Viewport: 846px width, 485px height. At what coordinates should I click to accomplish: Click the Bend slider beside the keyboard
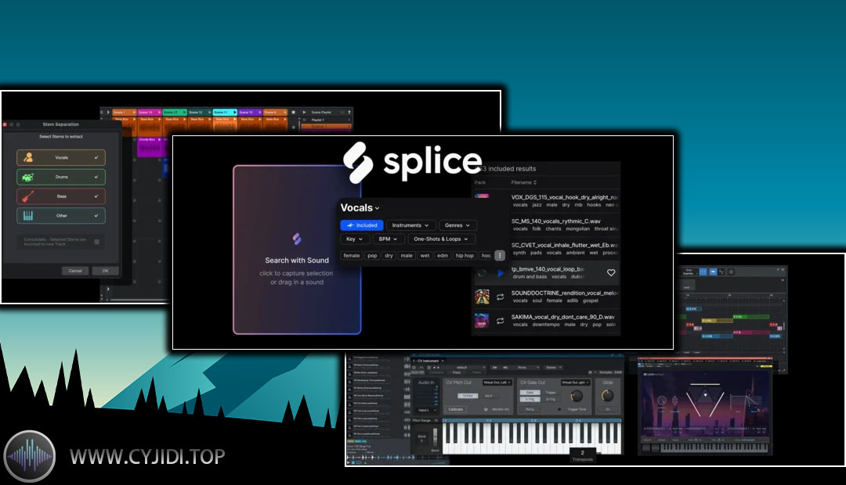435,437
